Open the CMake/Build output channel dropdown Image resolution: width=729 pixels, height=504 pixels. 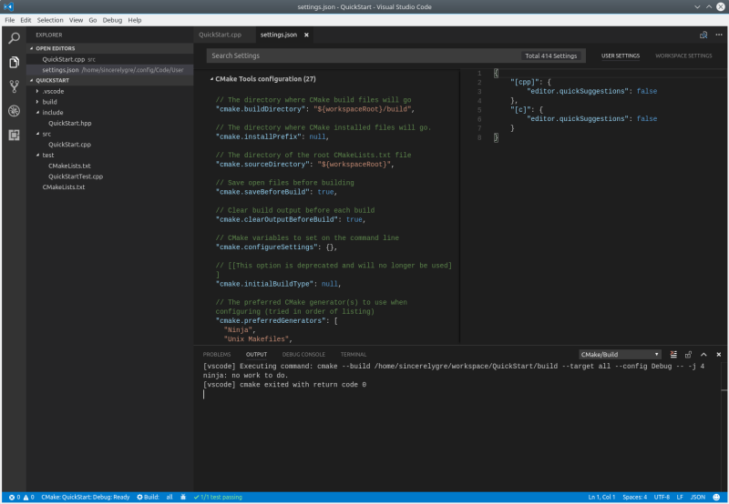click(x=620, y=355)
